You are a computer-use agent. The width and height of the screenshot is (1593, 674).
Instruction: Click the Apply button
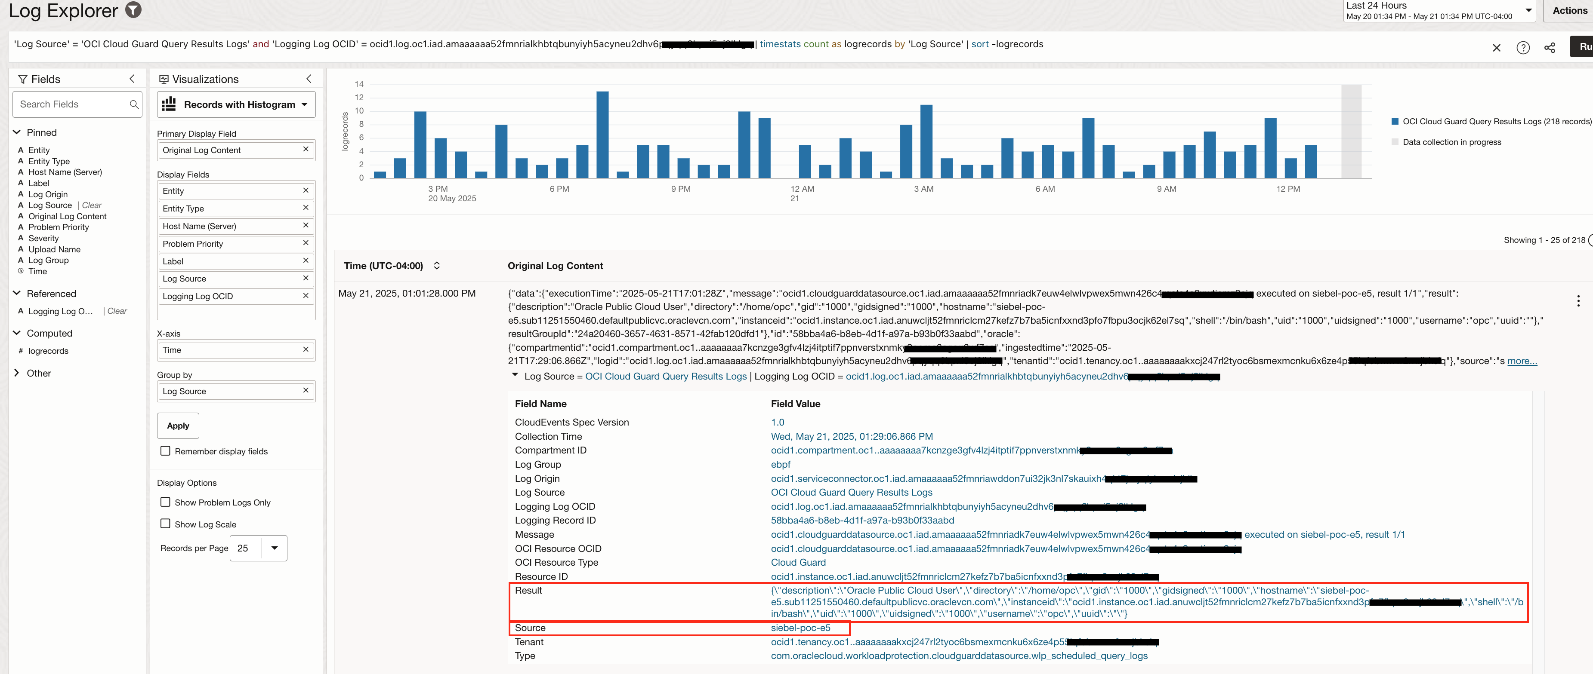click(177, 426)
